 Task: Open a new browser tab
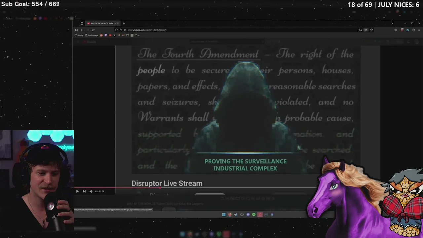click(124, 23)
